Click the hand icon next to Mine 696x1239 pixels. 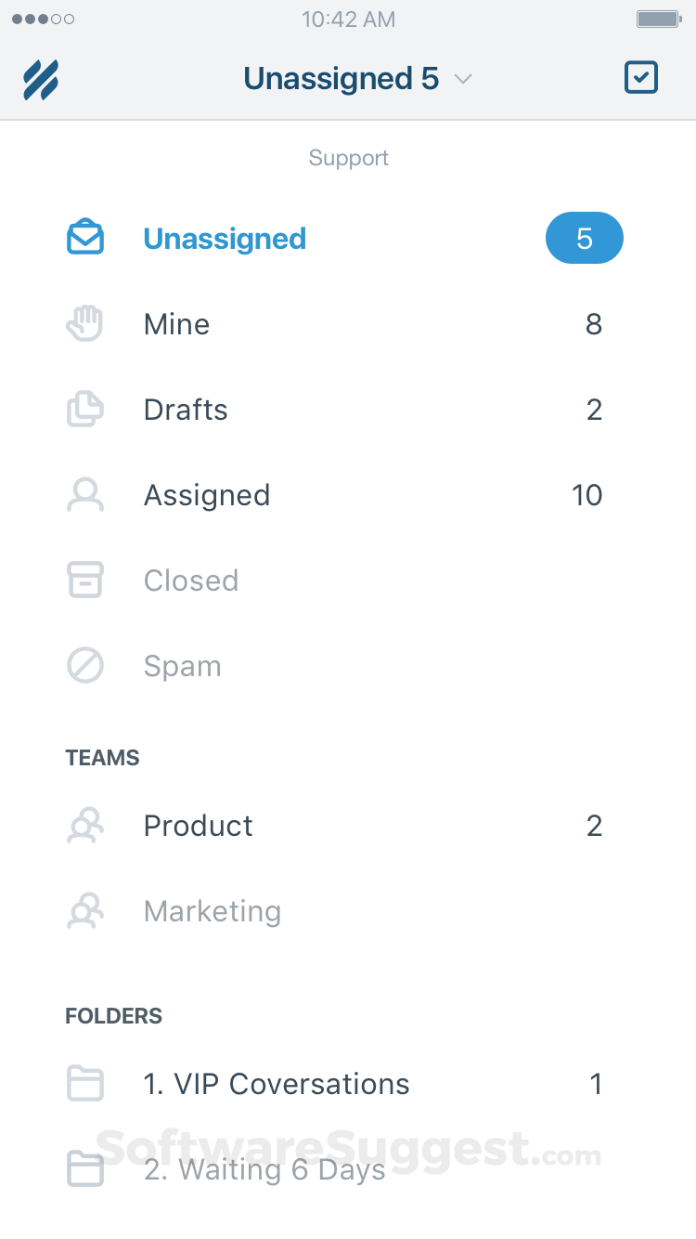[84, 323]
